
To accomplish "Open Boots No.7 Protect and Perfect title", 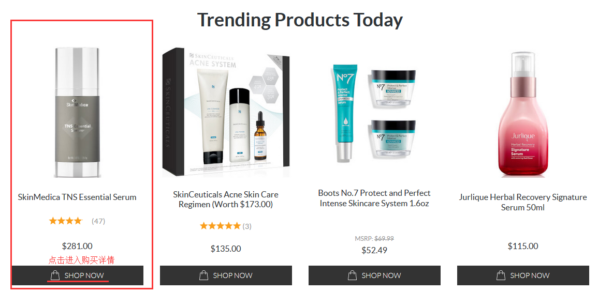I will pyautogui.click(x=374, y=198).
